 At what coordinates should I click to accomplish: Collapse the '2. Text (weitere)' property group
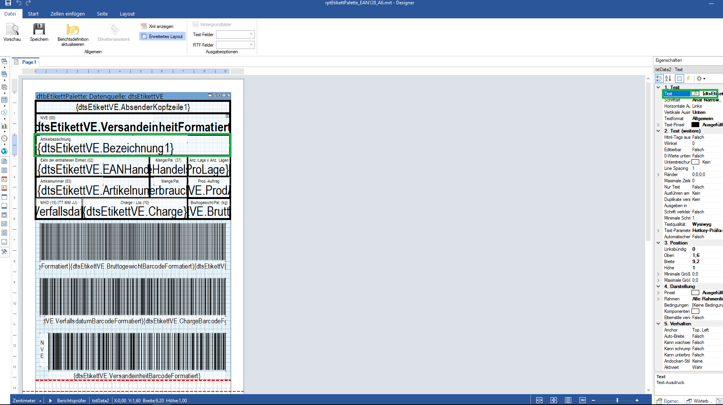[x=658, y=131]
